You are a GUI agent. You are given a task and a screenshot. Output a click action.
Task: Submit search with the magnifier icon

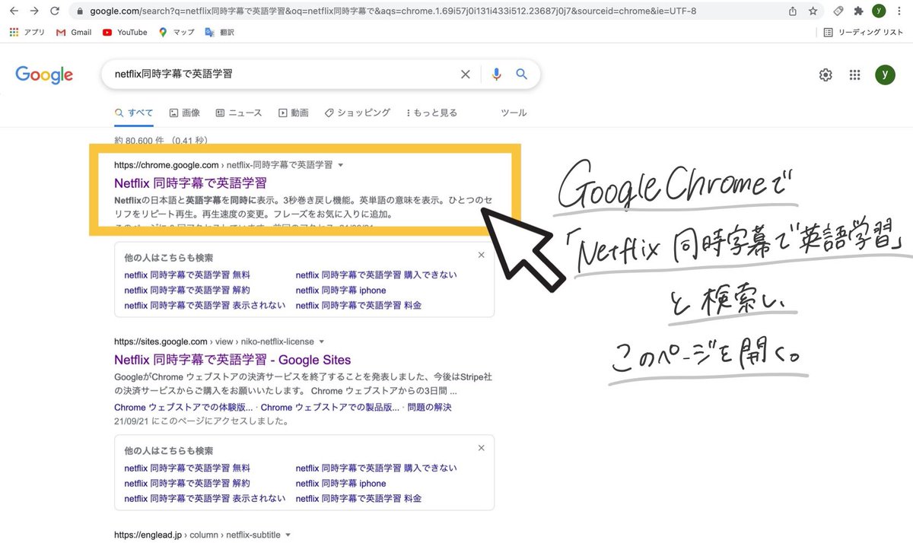522,74
